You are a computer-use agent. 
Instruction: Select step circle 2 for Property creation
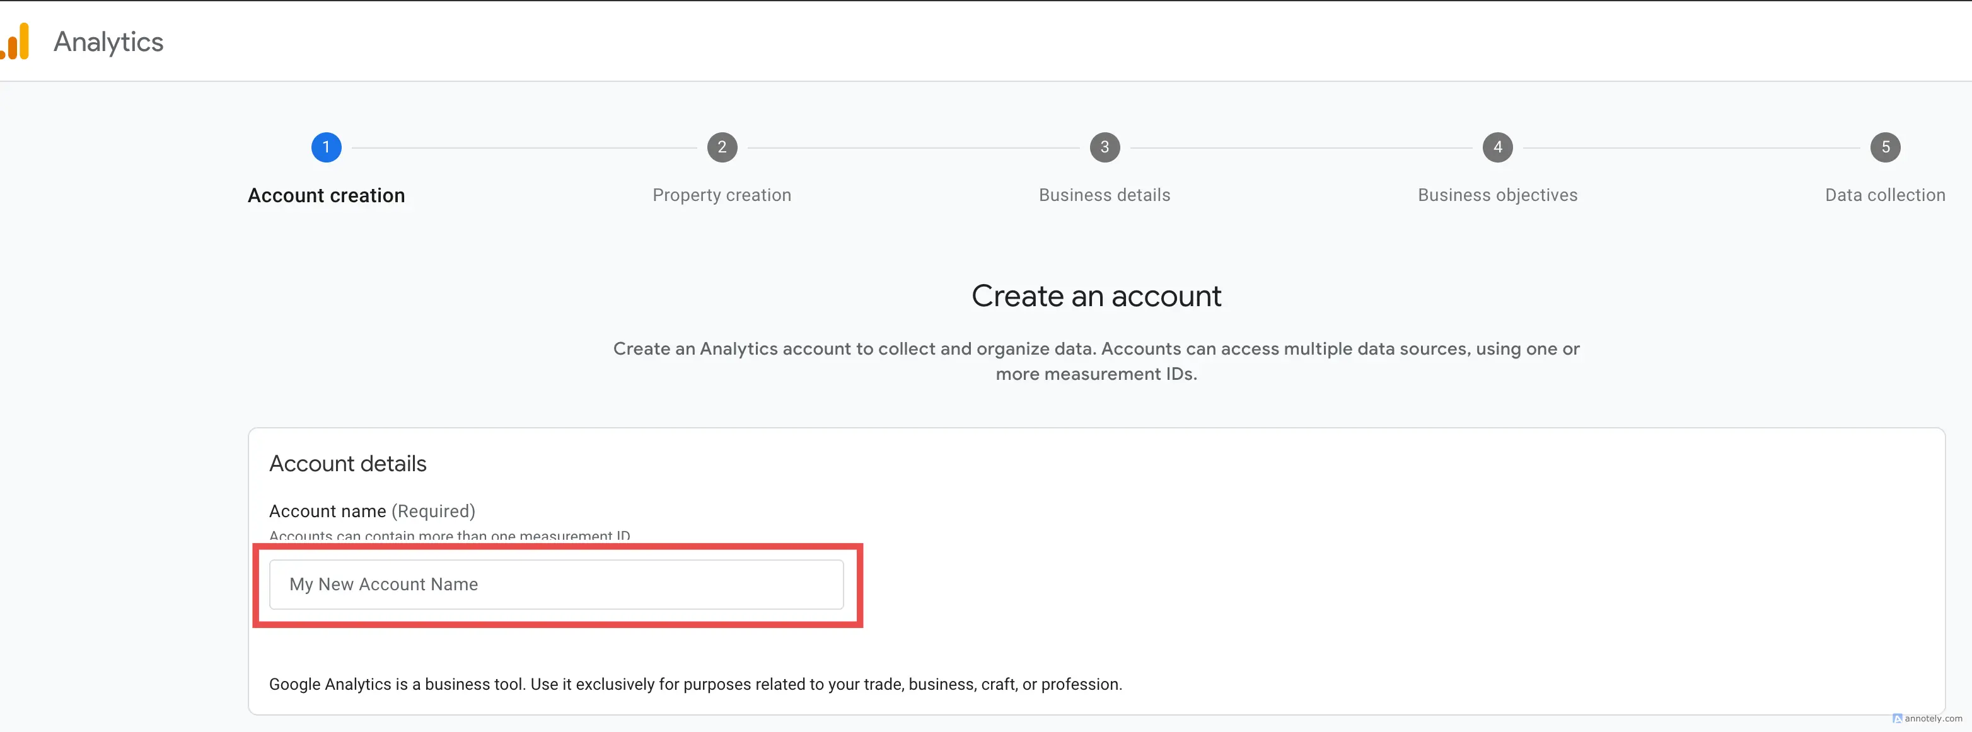click(722, 147)
